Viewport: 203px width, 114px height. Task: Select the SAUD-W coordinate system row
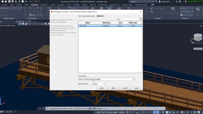[x=110, y=26]
